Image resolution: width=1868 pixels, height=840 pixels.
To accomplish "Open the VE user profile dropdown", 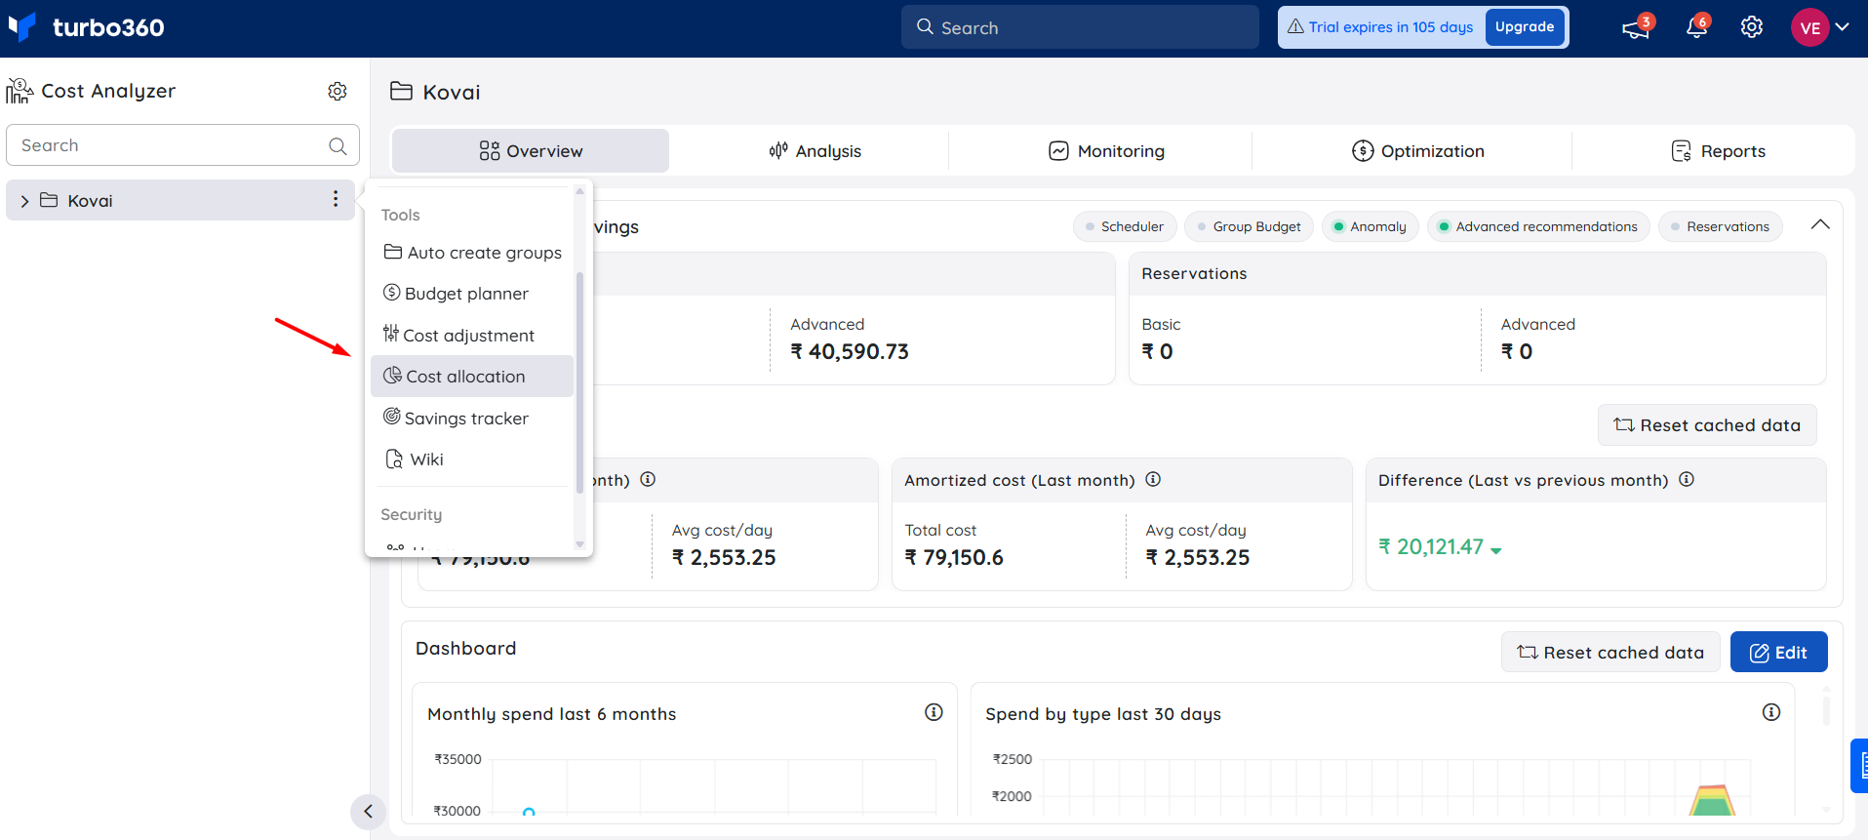I will [1820, 27].
